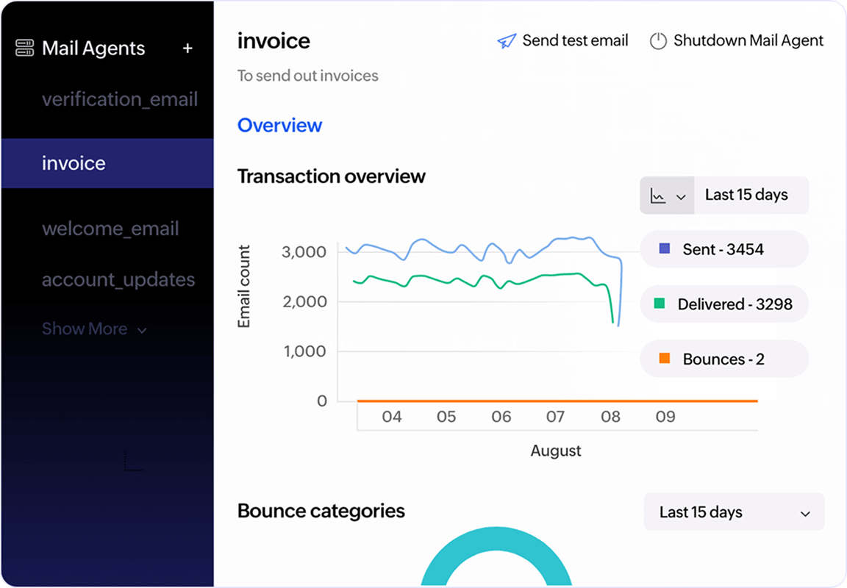Expand the Show More agents list
This screenshot has width=847, height=588.
[94, 329]
